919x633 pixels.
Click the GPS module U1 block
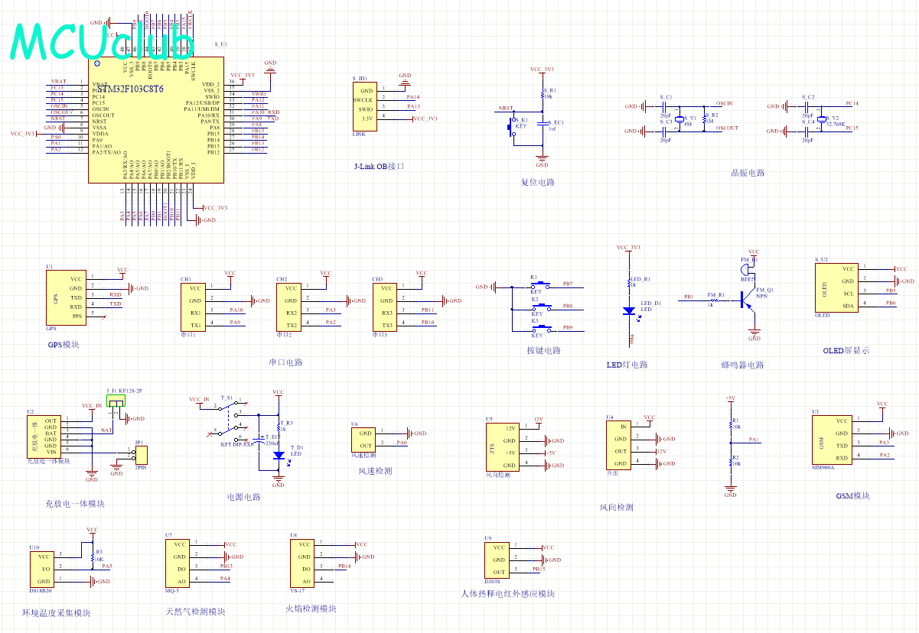click(67, 297)
